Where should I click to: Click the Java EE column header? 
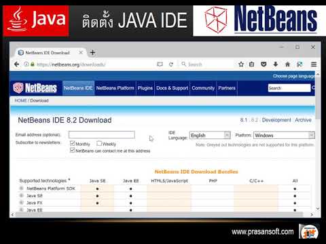131,181
